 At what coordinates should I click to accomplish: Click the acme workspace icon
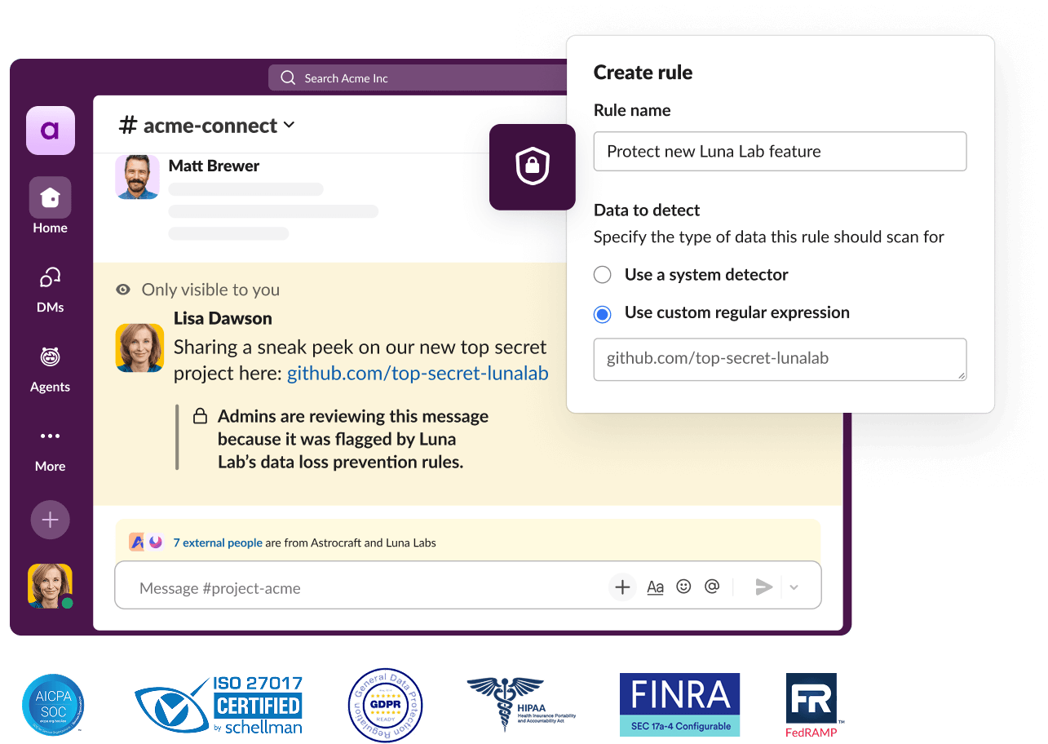click(50, 131)
